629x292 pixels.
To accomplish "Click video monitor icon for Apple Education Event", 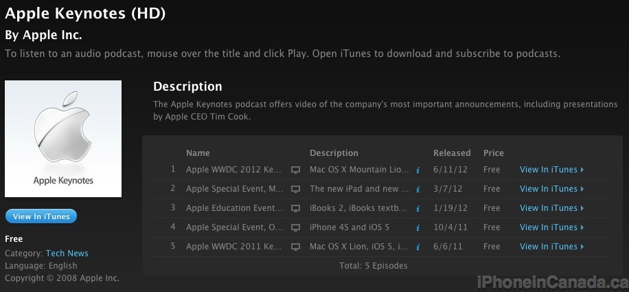I will click(x=295, y=209).
